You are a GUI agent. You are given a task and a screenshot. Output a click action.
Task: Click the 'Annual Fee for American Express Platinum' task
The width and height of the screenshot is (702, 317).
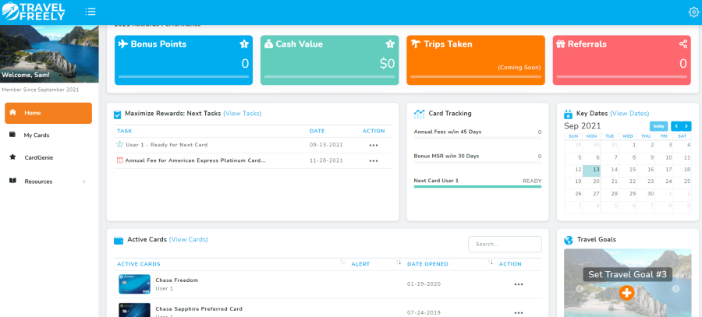195,160
